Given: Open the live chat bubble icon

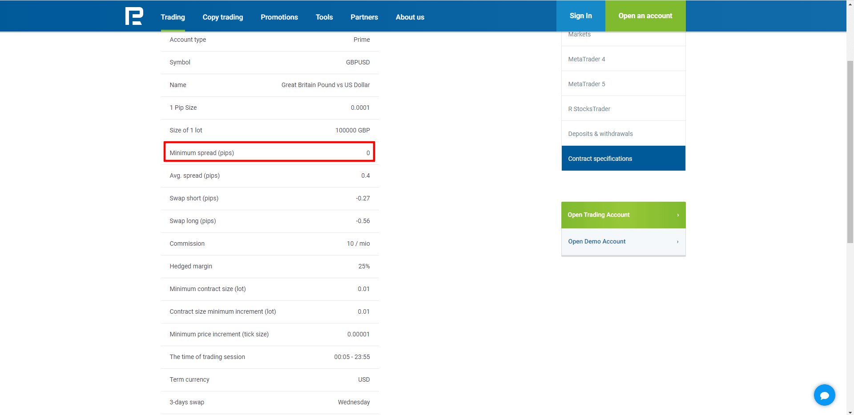Looking at the screenshot, I should (824, 395).
